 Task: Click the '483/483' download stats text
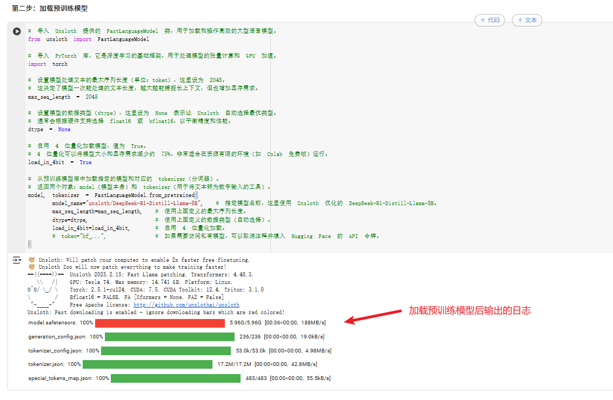pos(256,378)
